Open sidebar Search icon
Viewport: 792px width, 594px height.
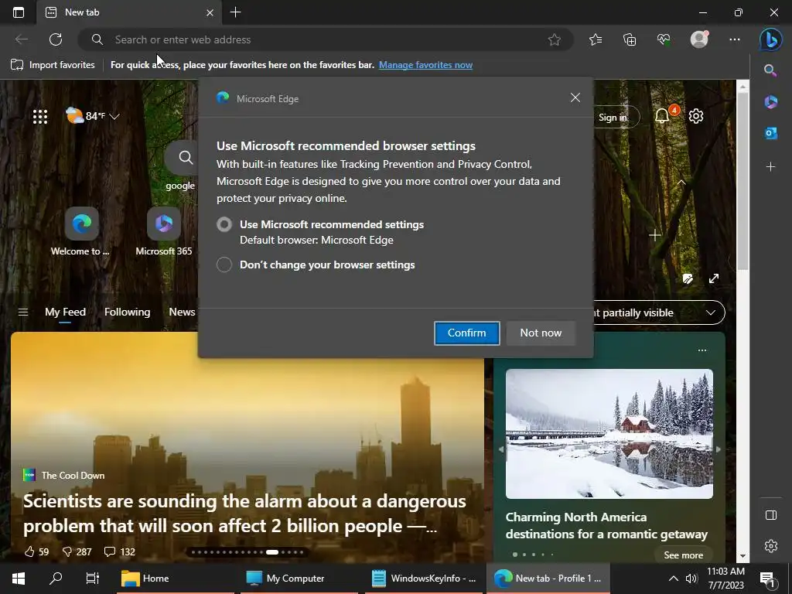(x=770, y=70)
